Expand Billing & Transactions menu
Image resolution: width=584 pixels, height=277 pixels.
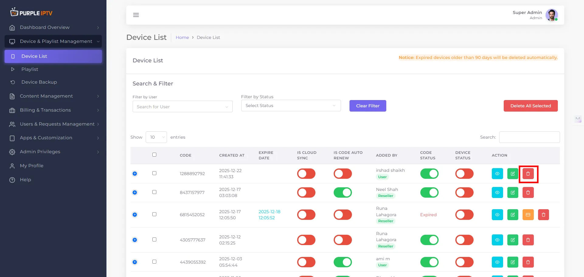[53, 110]
